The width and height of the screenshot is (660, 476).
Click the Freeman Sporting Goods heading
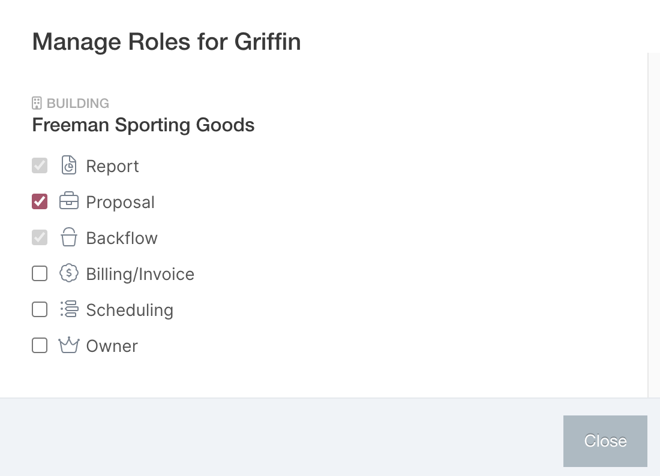click(x=143, y=125)
